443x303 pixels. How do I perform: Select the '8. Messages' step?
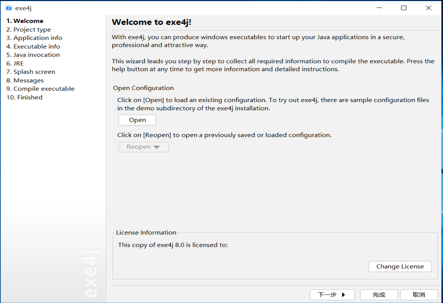(x=25, y=80)
